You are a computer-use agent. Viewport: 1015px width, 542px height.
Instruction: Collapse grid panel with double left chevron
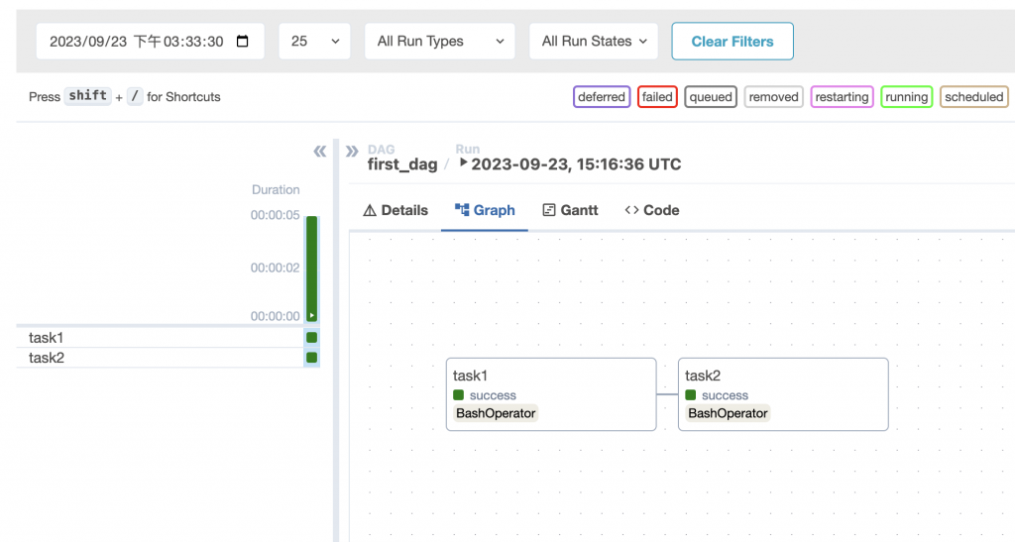tap(320, 152)
